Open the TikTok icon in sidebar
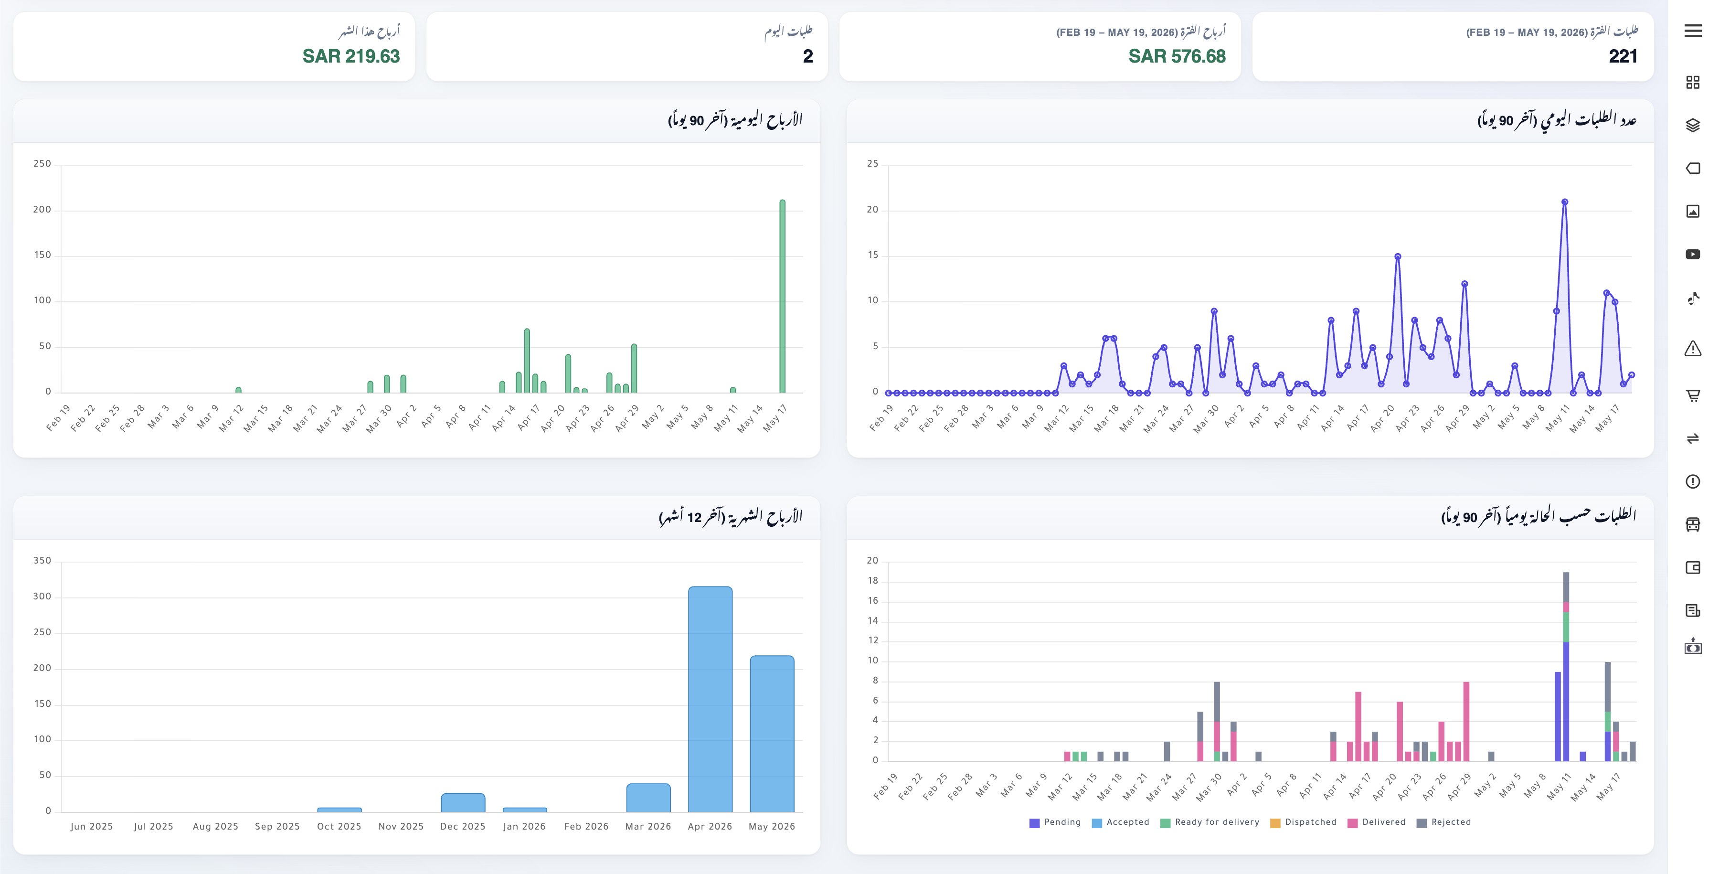Viewport: 1719px width, 874px height. click(1692, 298)
